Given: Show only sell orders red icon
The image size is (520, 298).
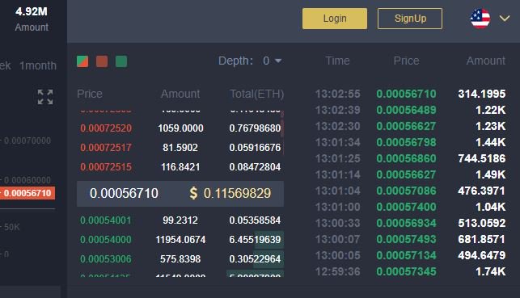Looking at the screenshot, I should coord(102,61).
